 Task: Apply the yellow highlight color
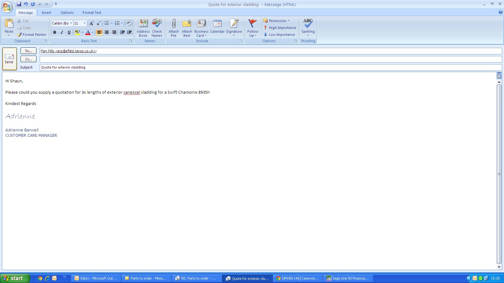[77, 32]
